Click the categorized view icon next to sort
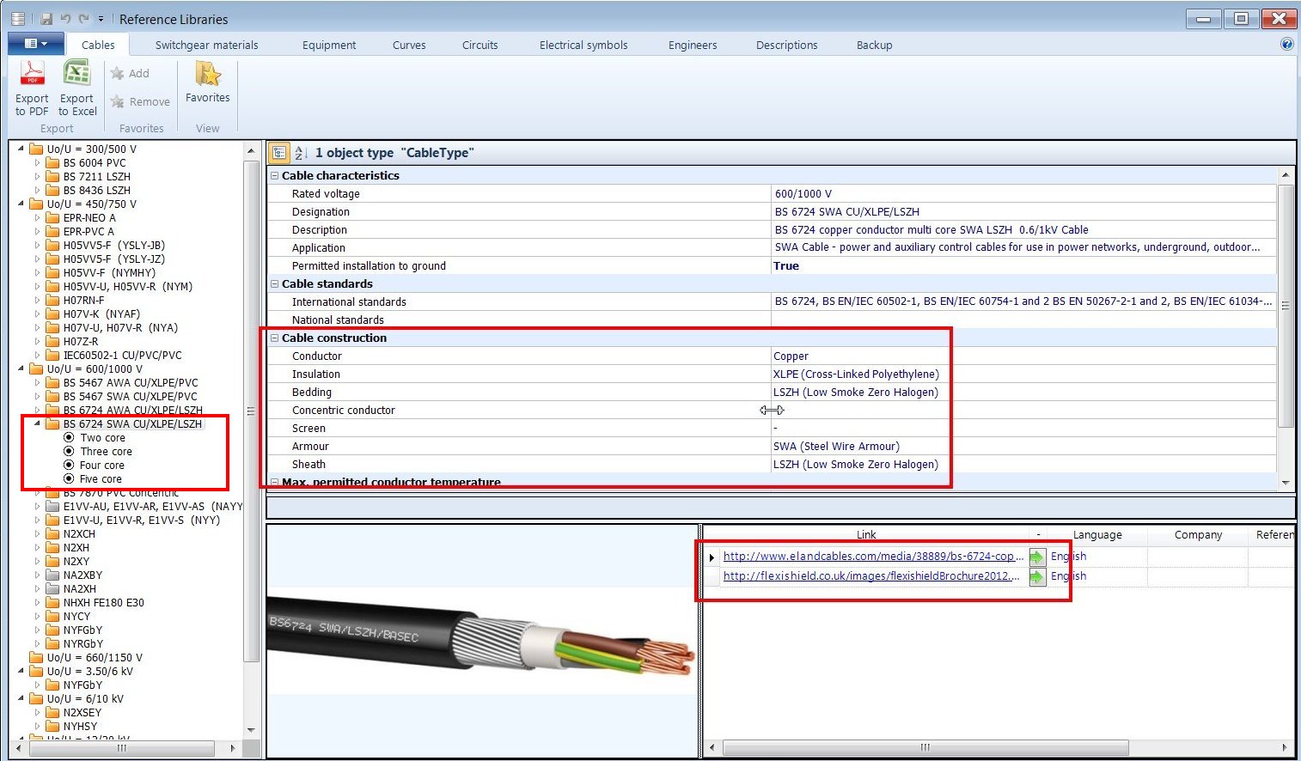The image size is (1301, 761). coord(278,152)
